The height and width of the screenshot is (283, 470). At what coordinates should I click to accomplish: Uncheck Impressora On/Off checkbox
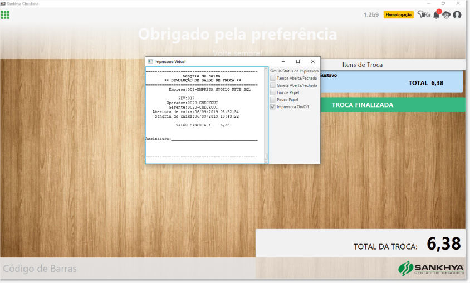click(x=273, y=107)
